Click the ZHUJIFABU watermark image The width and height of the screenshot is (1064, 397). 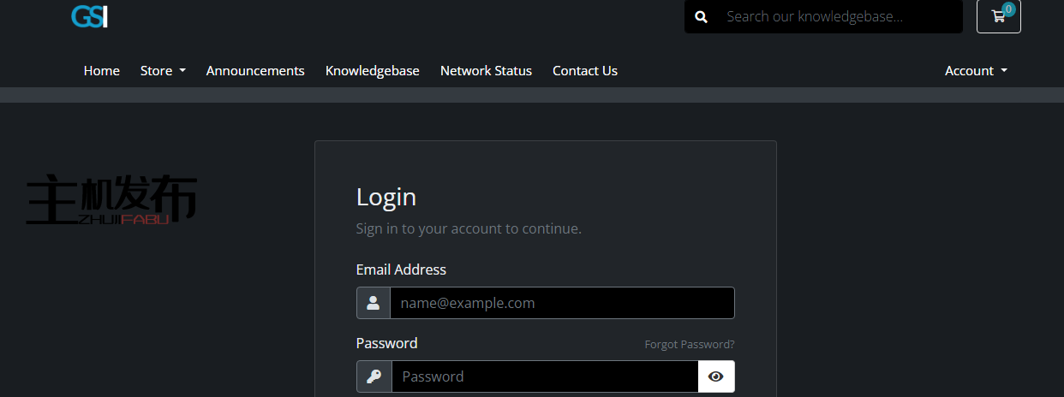(111, 201)
